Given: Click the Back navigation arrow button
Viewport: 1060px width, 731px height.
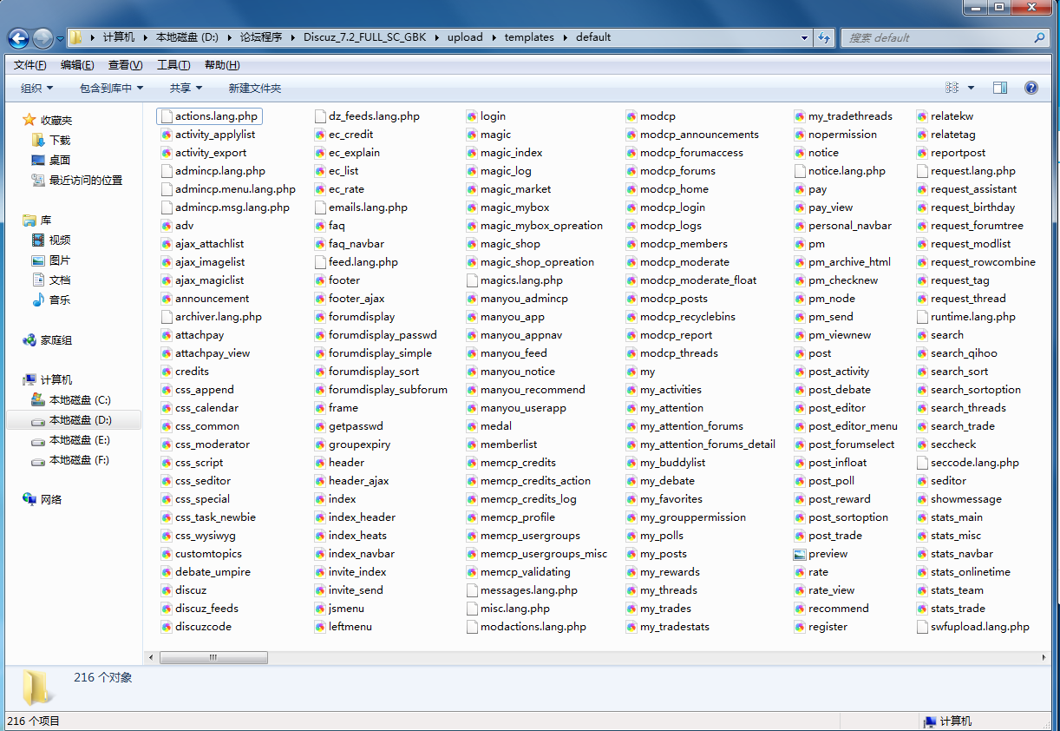Looking at the screenshot, I should [x=18, y=38].
